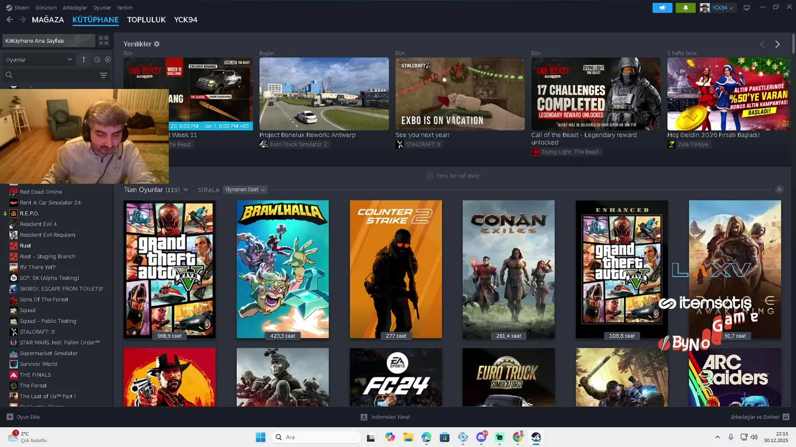This screenshot has width=796, height=447.
Task: Open Google Chrome from the taskbar
Action: [x=517, y=437]
